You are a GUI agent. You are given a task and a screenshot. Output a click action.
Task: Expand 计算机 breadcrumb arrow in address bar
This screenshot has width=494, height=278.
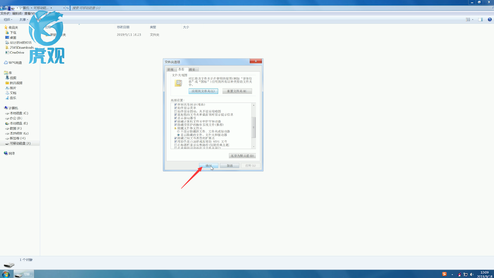[x=31, y=8]
